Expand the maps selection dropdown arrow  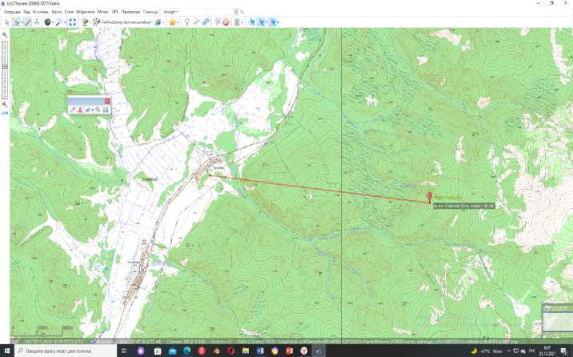(x=90, y=22)
